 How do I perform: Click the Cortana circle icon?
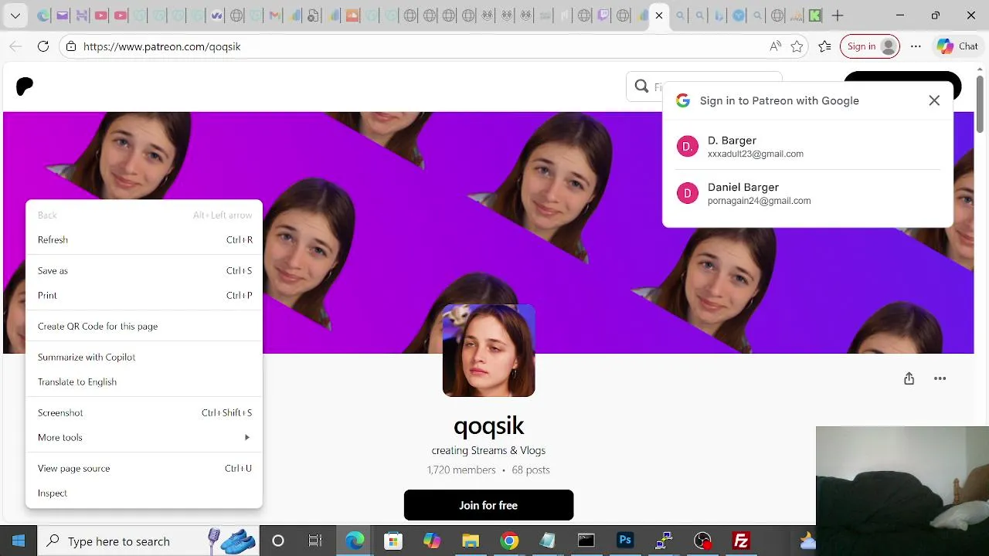click(278, 541)
